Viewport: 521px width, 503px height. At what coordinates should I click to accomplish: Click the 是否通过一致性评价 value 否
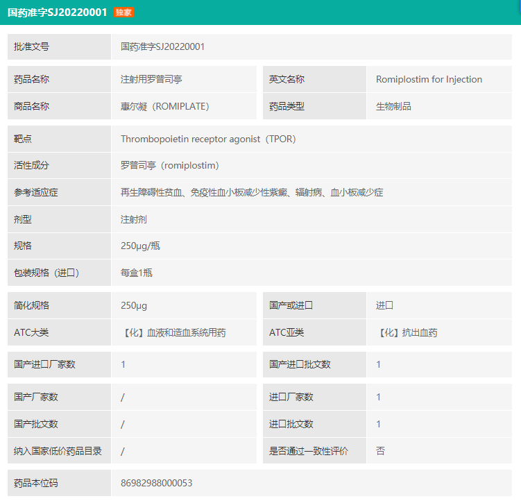click(x=380, y=451)
